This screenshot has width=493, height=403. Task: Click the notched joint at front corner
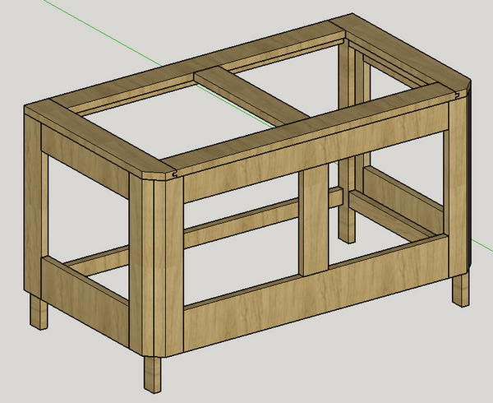[x=175, y=174]
